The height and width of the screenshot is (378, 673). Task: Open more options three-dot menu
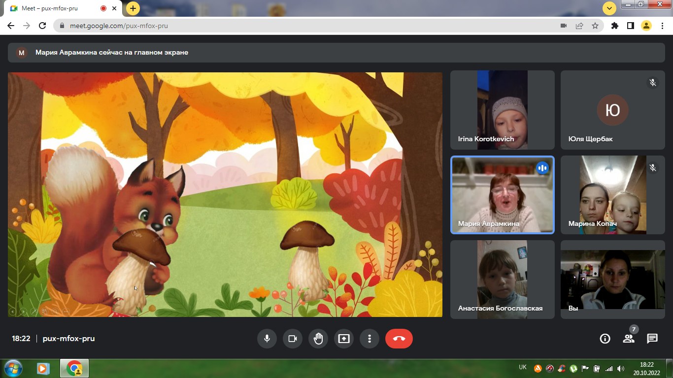coord(369,339)
